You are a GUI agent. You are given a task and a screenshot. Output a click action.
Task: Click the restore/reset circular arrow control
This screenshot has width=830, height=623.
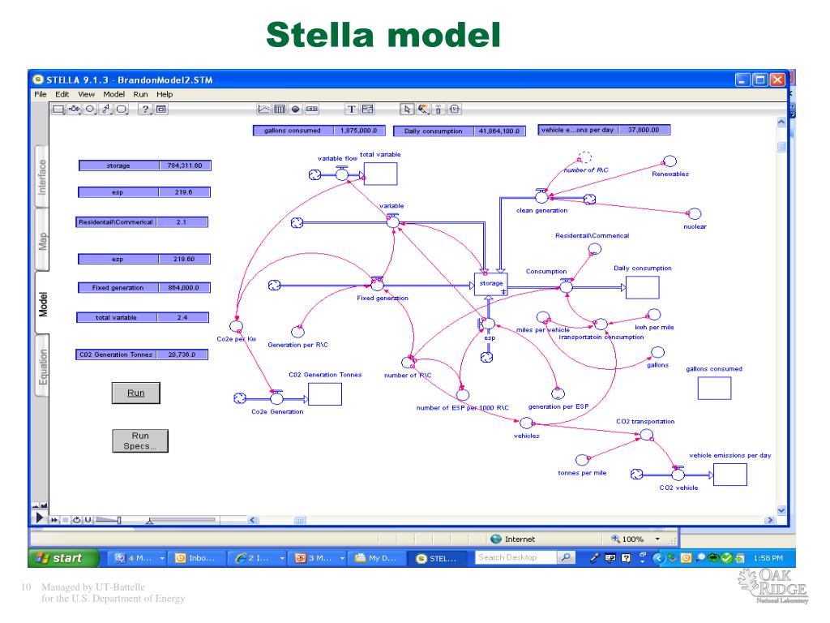pos(76,520)
